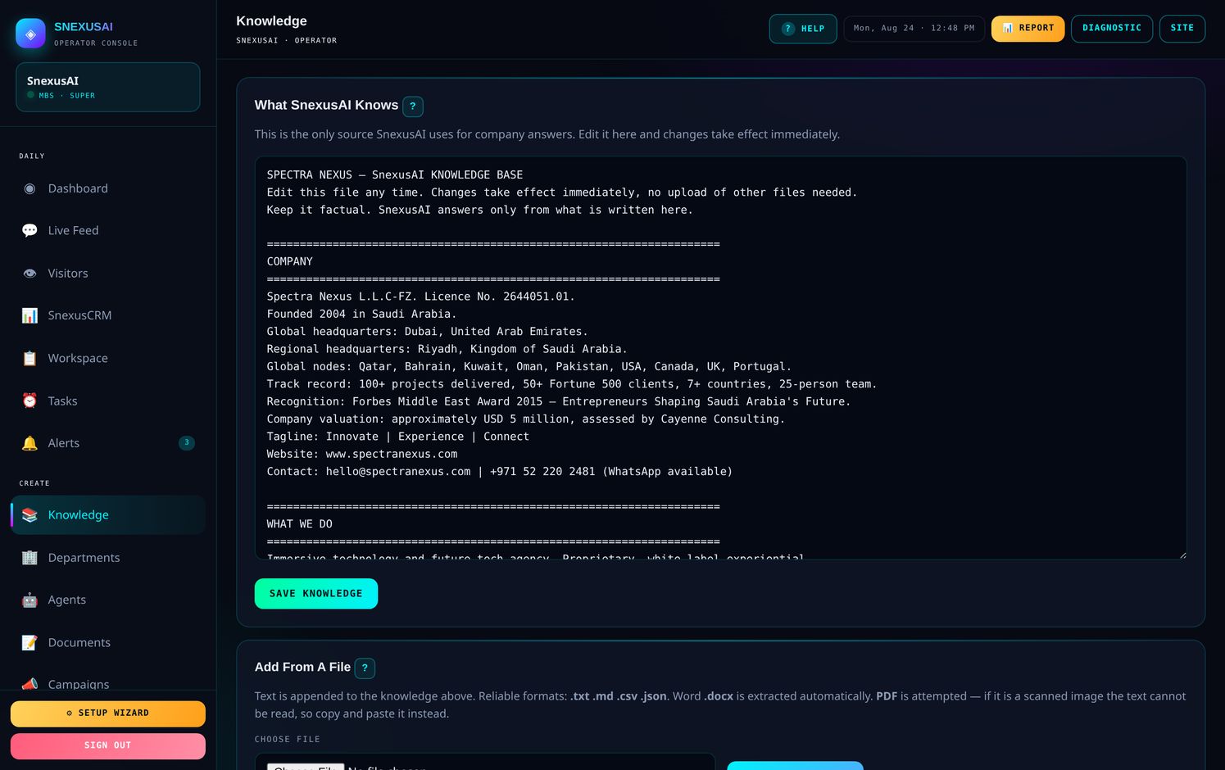The image size is (1225, 770).
Task: Click the textarea resize handle corner
Action: tap(1182, 555)
